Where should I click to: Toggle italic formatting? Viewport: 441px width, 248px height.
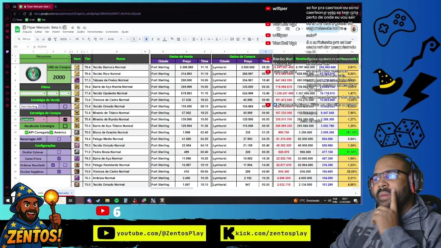152,39
